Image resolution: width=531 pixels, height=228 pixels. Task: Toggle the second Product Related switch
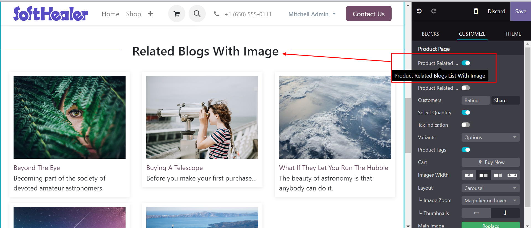tap(466, 88)
